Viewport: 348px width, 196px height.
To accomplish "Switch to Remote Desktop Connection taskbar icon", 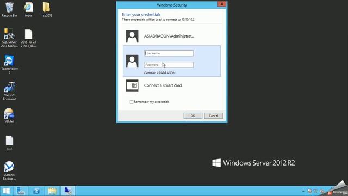I will coord(68,191).
